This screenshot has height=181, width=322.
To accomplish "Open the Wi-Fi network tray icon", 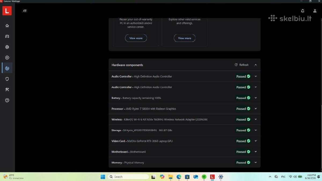I will click(x=290, y=177).
